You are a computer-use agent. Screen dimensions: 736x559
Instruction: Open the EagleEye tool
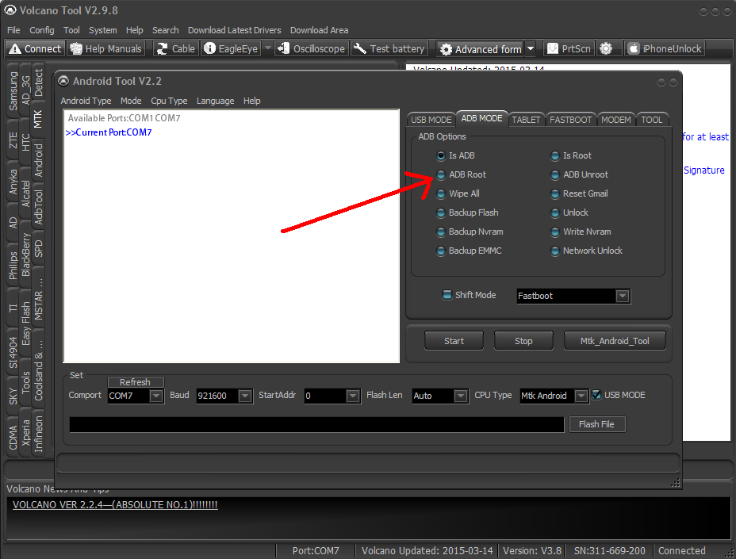point(231,48)
